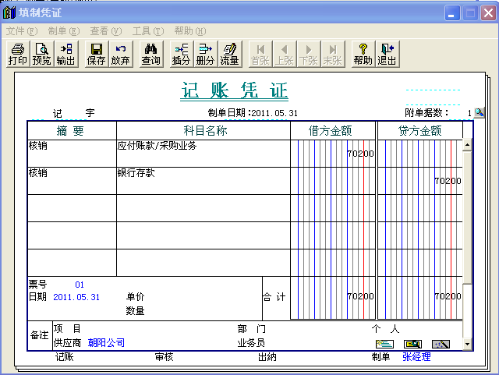Image resolution: width=499 pixels, height=375 pixels.
Task: Open the 文件(F) menu
Action: click(22, 31)
